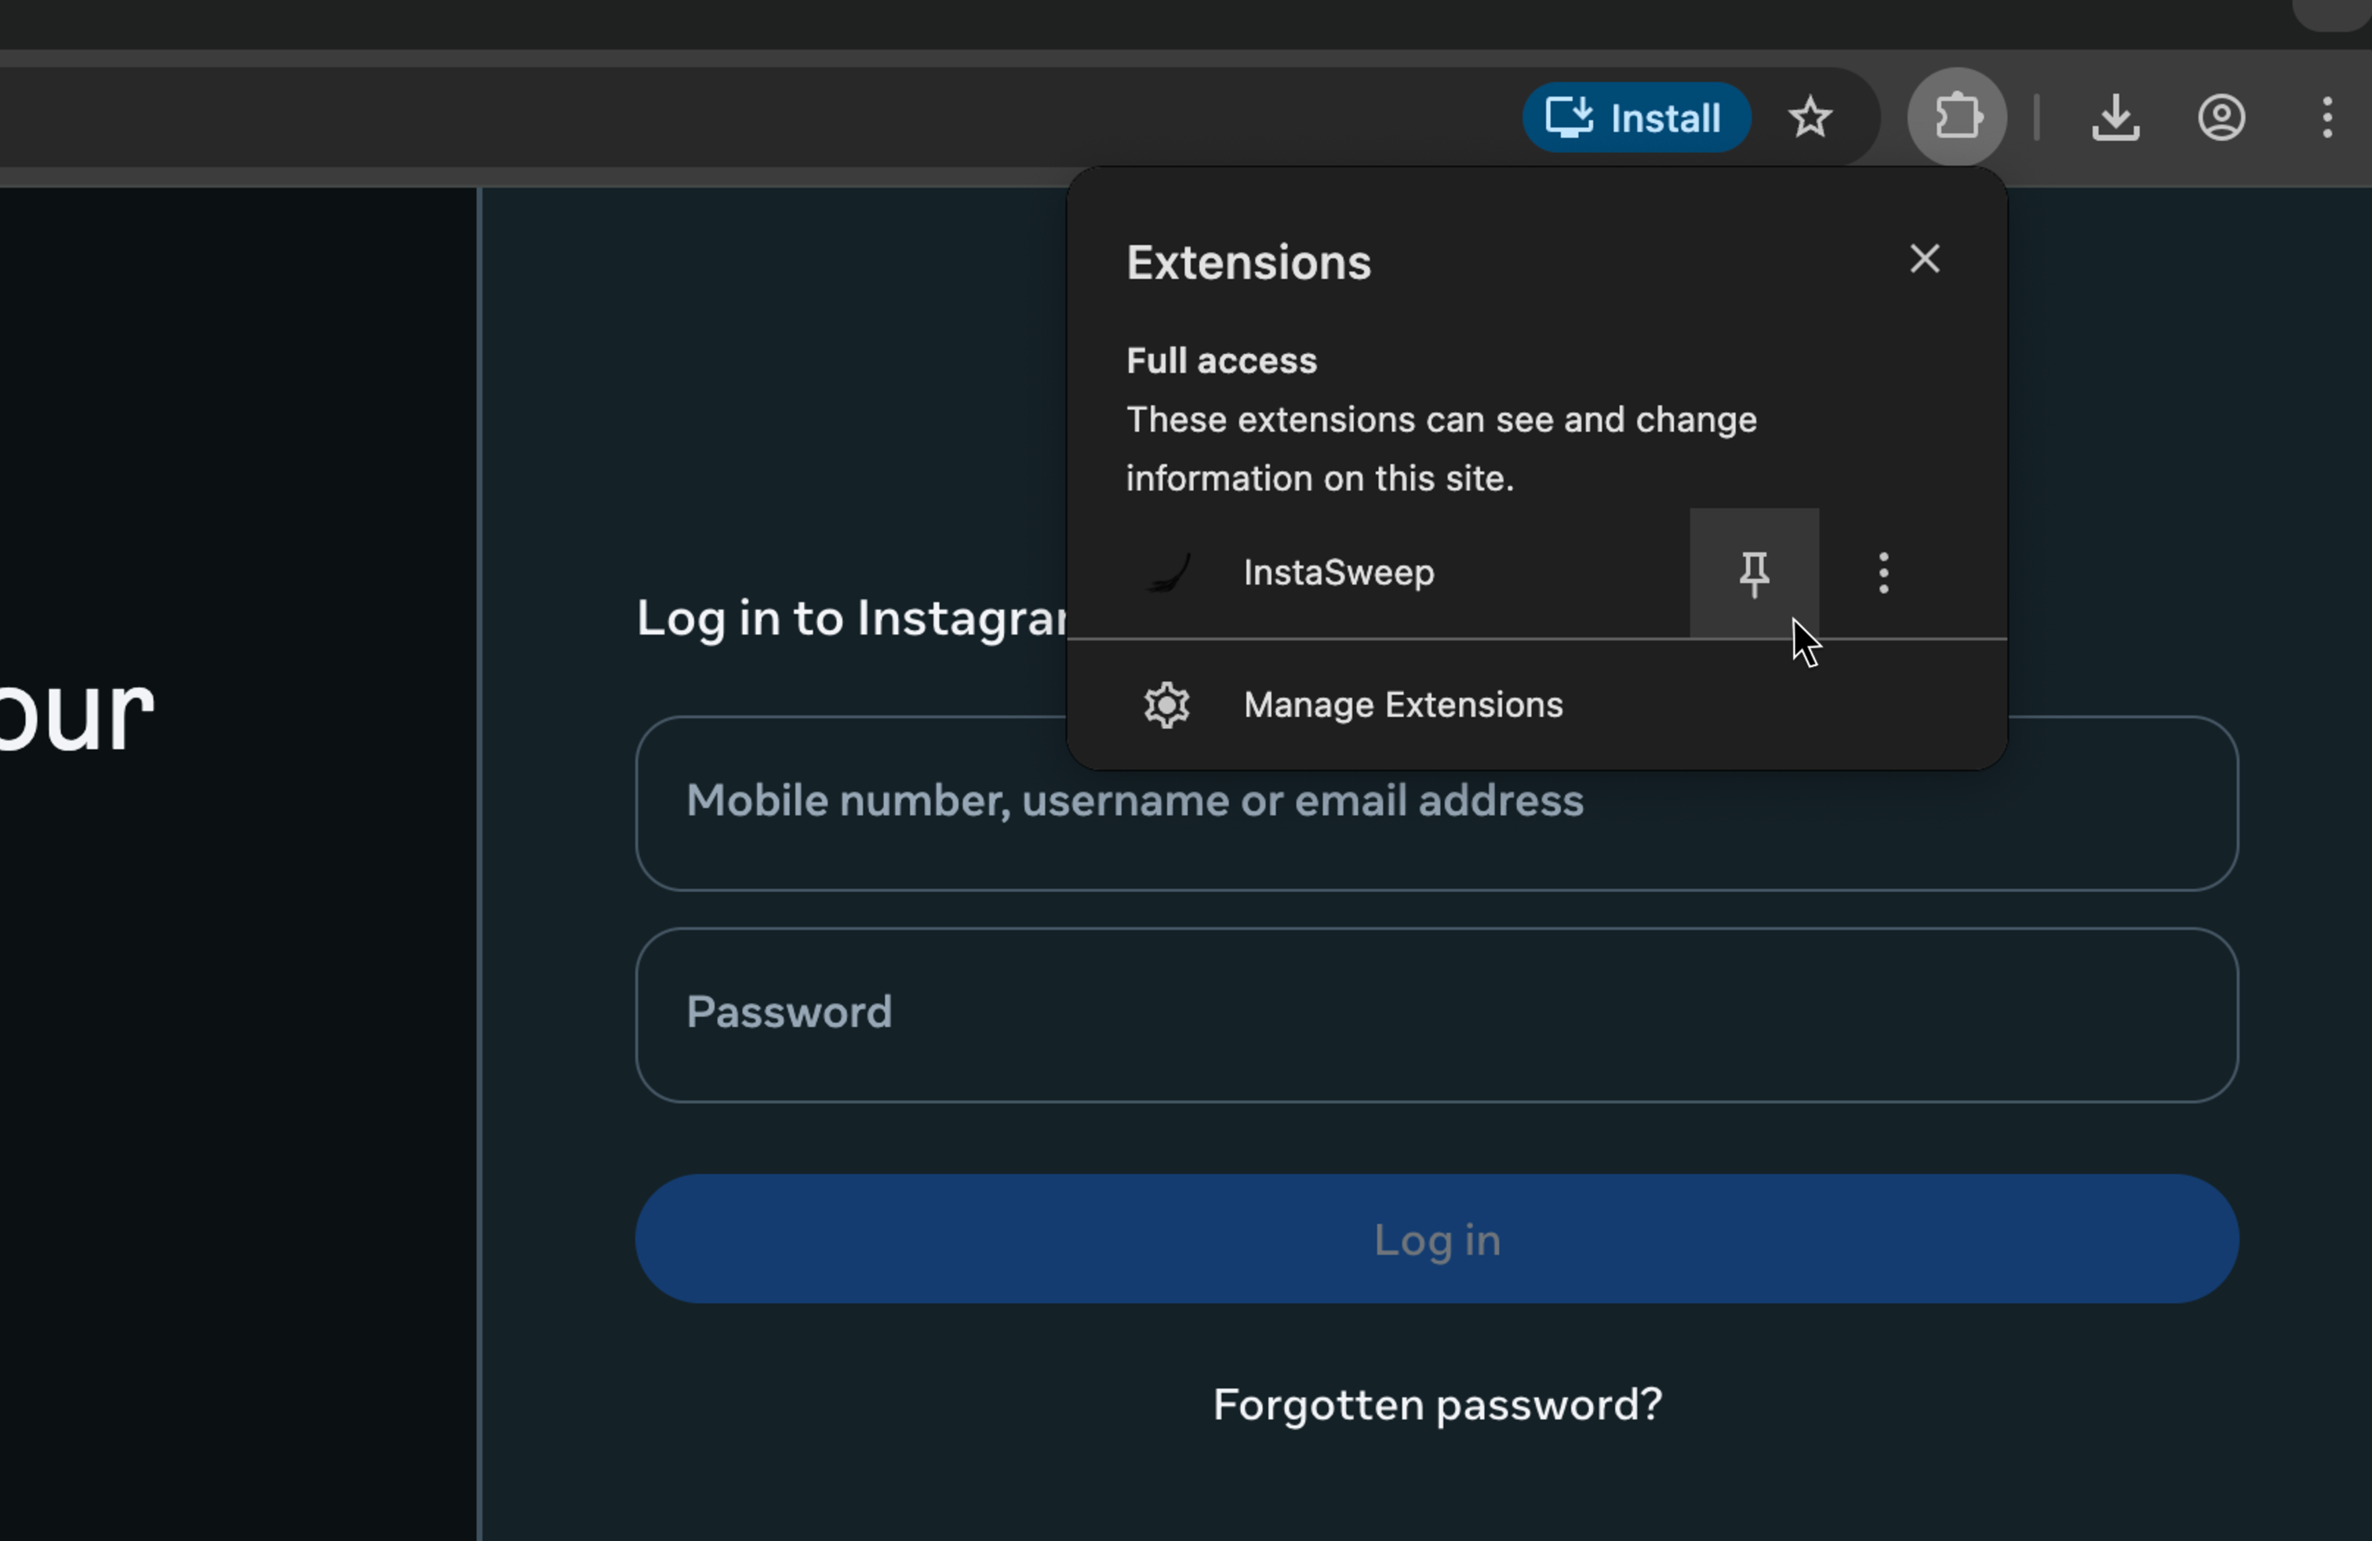
Task: Click the install icon inside Install chip
Action: (x=1570, y=118)
